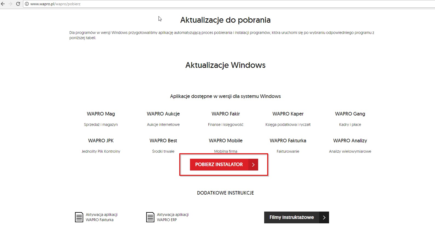
Task: Click the document icon for WAPRO ERP activation
Action: (150, 217)
